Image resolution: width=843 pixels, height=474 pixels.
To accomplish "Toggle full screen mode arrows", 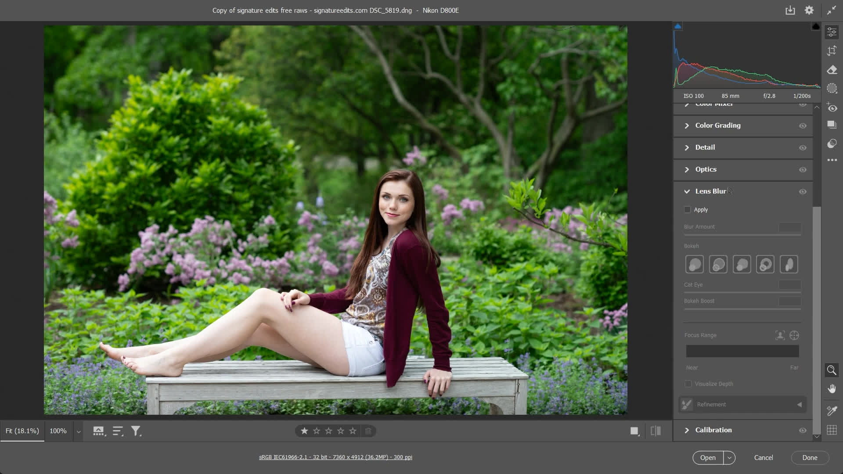I will coord(832,10).
